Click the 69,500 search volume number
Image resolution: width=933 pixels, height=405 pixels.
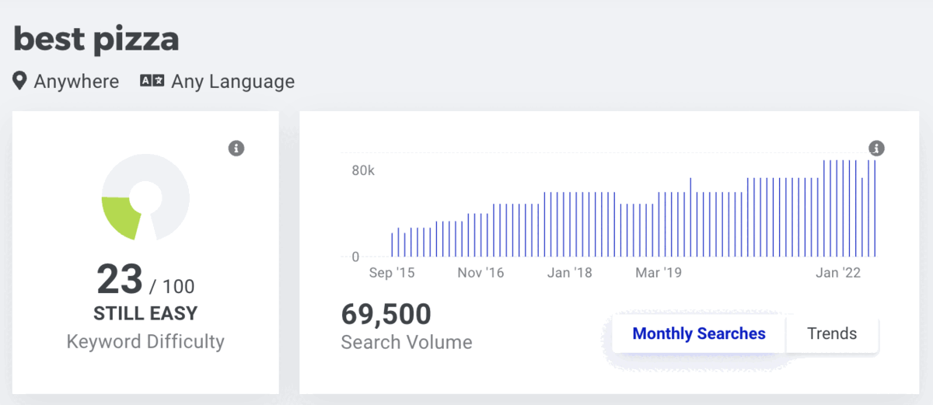pos(386,314)
